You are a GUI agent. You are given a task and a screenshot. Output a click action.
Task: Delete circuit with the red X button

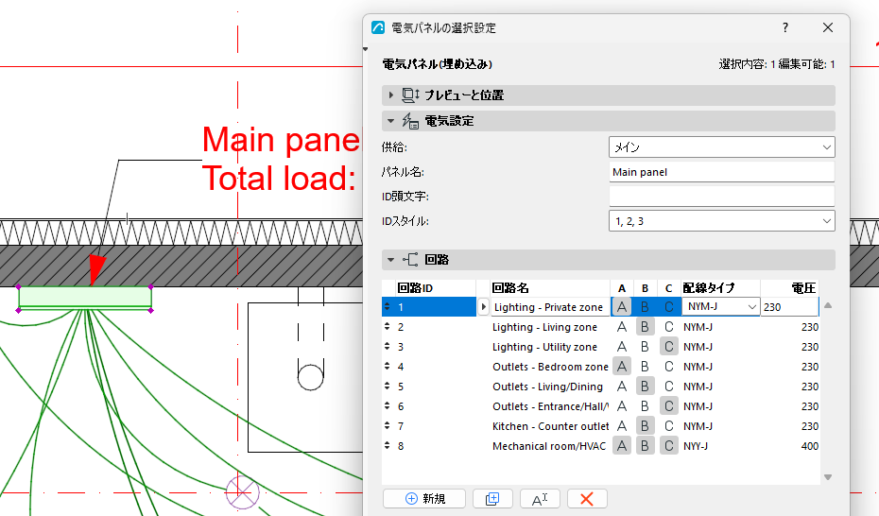(587, 499)
